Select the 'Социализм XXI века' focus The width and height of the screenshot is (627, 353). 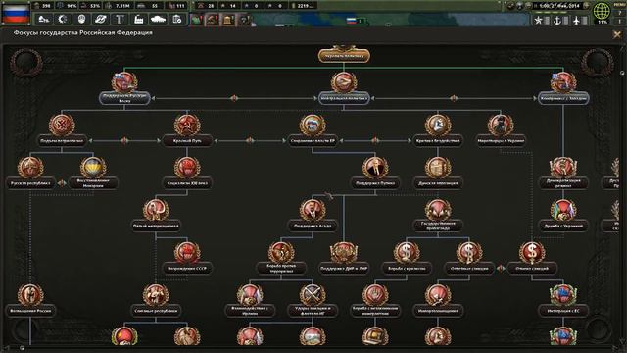pos(187,173)
